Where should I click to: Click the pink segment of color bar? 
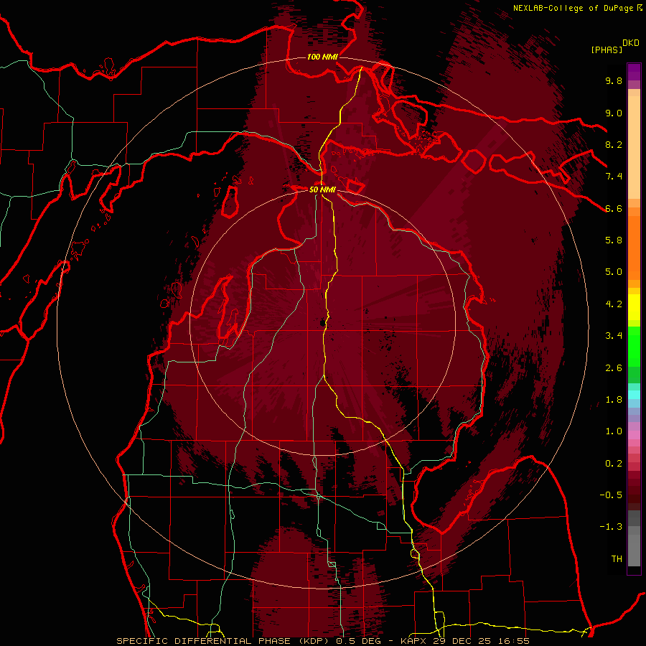pyautogui.click(x=634, y=435)
